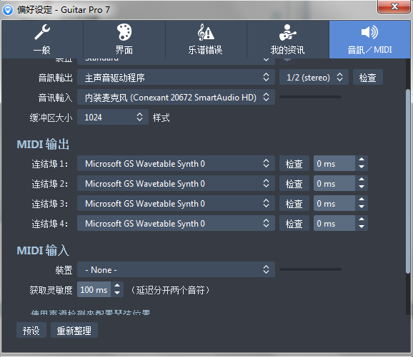Click the 重新整理 button
Screen dimensions: 413x357
pyautogui.click(x=74, y=330)
